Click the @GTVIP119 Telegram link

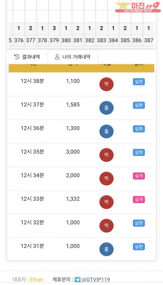pyautogui.click(x=96, y=280)
